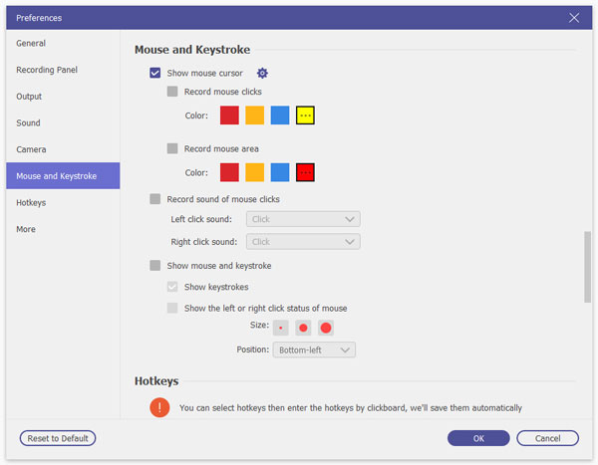Click the orange hotkeys info warning icon
The image size is (598, 465).
(x=159, y=407)
